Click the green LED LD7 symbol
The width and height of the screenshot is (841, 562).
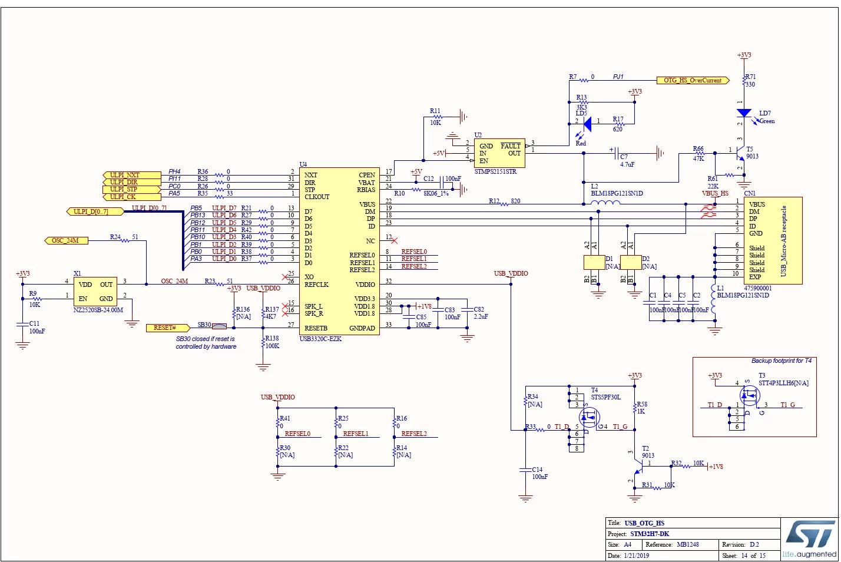(x=744, y=113)
